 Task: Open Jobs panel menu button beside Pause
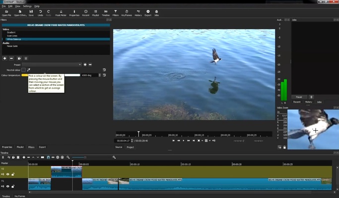pyautogui.click(x=311, y=97)
